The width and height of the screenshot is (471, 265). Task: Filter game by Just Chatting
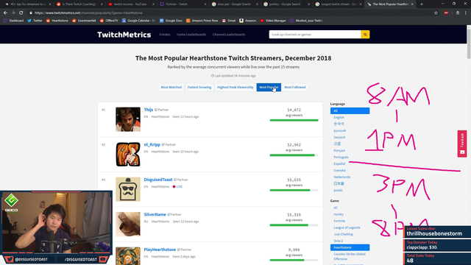pos(343,234)
